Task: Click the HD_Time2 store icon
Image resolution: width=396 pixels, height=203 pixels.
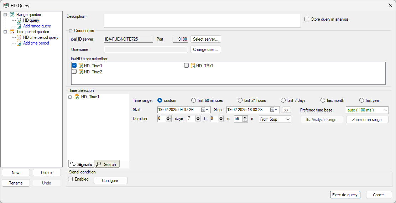Action: tap(81, 72)
